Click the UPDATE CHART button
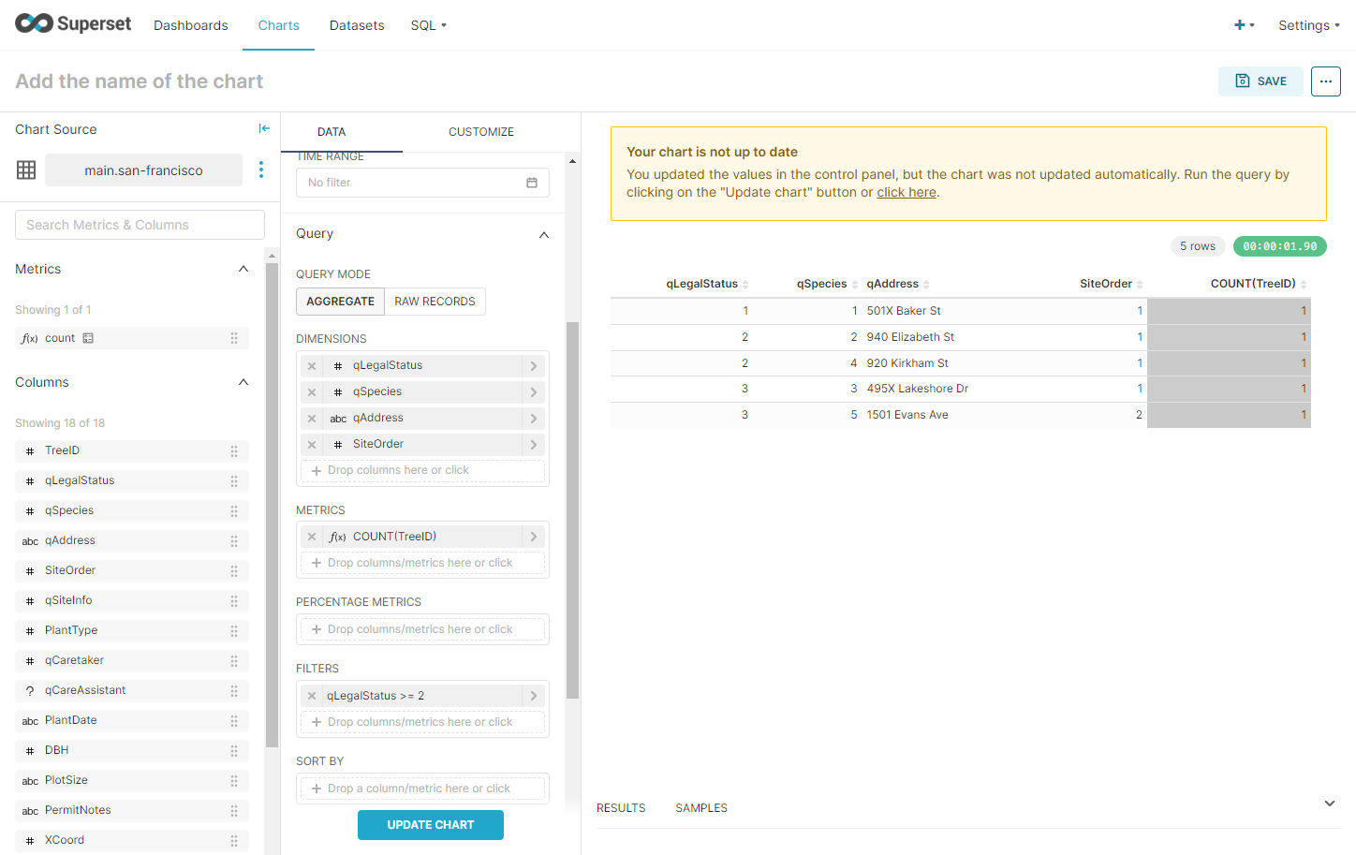 click(x=431, y=825)
